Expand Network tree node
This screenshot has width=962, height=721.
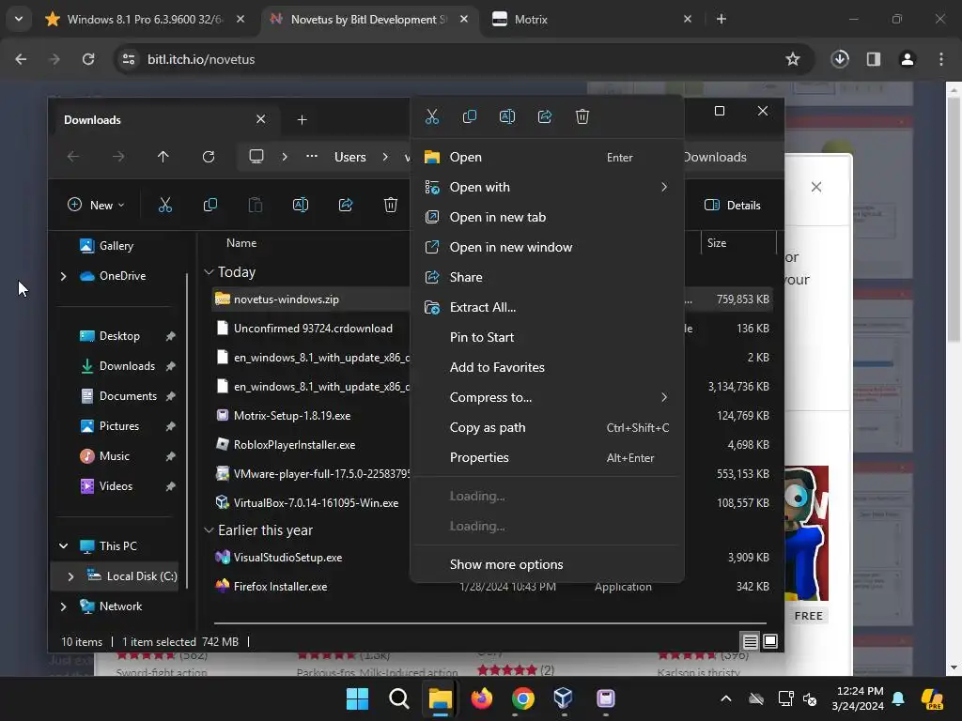point(63,606)
